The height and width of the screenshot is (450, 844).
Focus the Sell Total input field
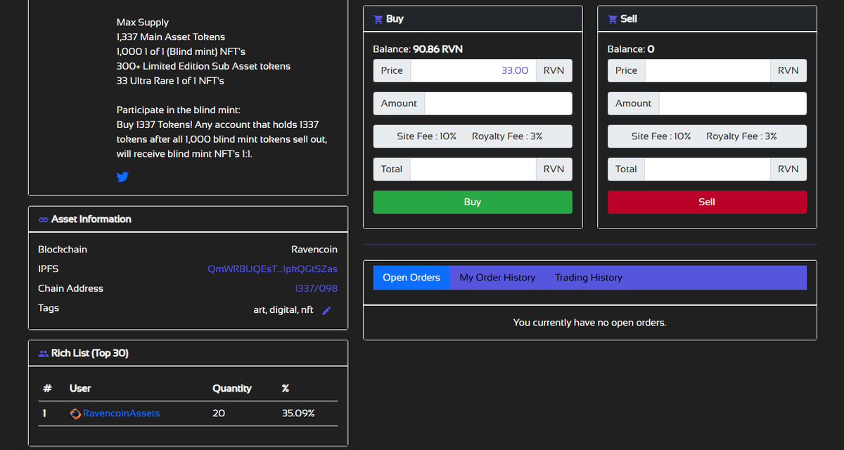tap(708, 169)
